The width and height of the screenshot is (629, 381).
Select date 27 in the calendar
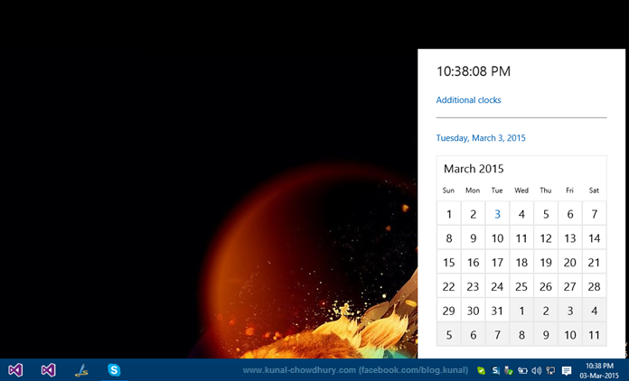(570, 286)
